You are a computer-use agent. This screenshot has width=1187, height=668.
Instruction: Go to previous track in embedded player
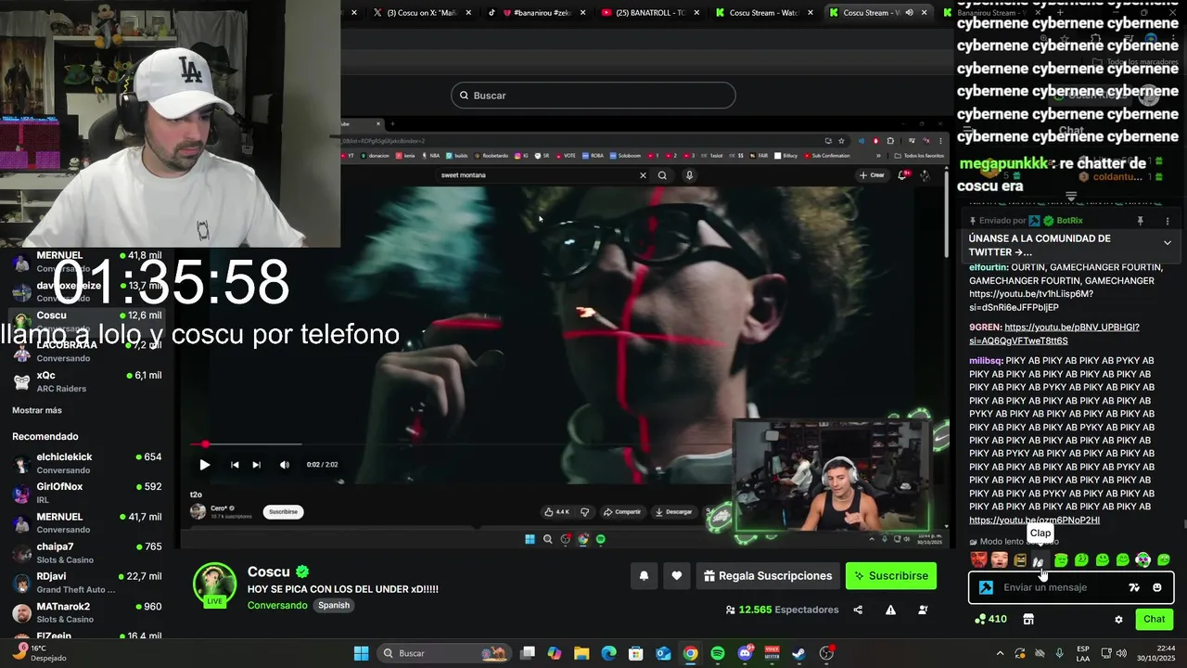[x=235, y=465]
